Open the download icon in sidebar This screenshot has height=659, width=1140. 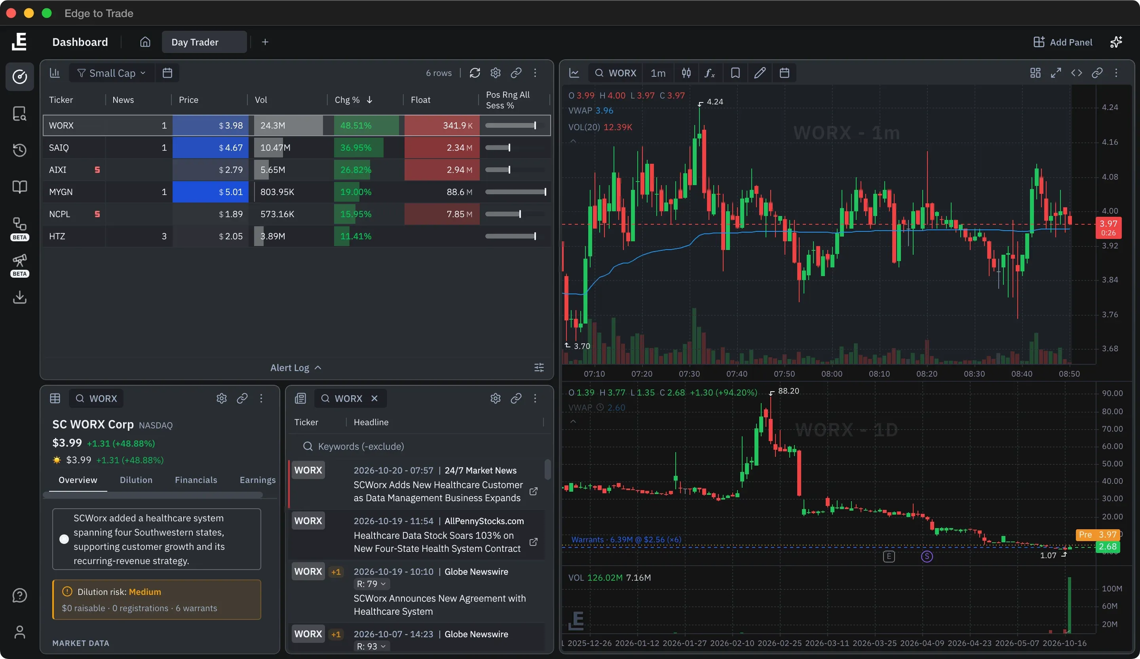19,297
